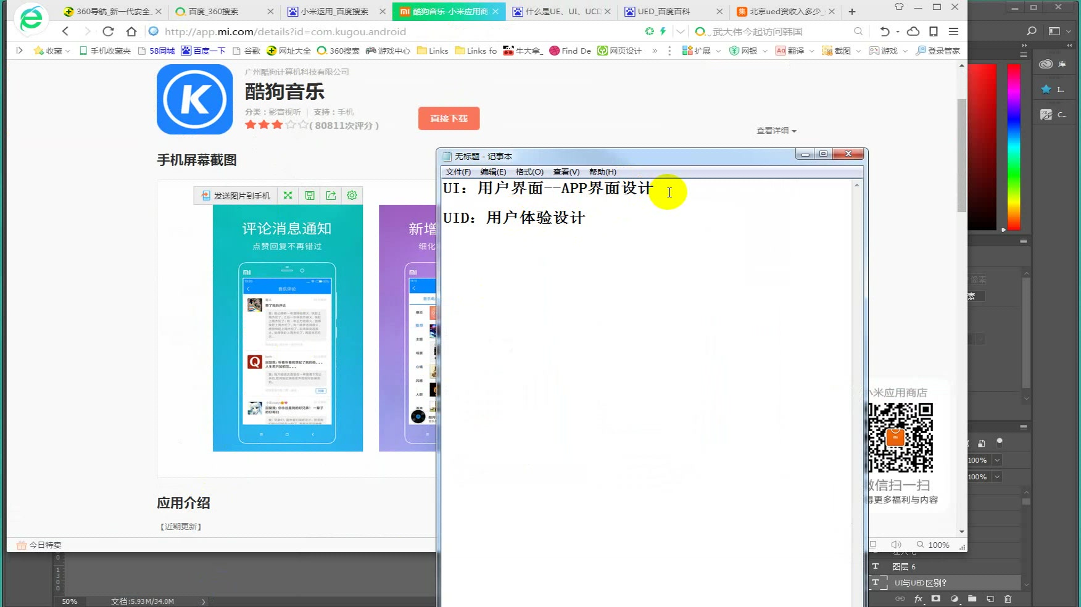Click the save icon on screenshot toolbar
This screenshot has height=607, width=1081.
click(309, 196)
